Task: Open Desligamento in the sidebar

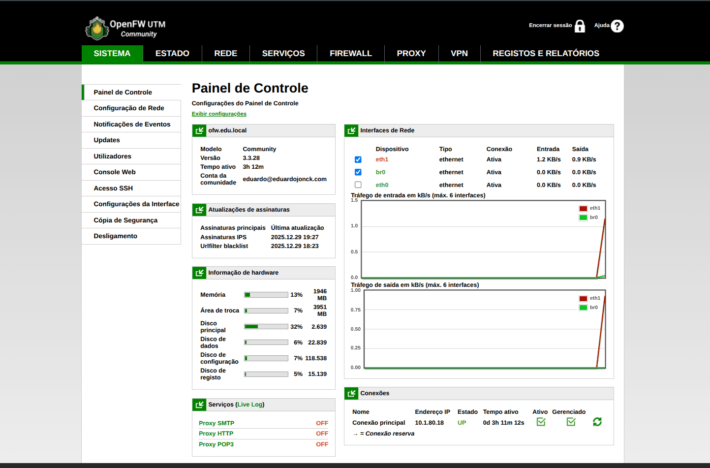Action: 131,236
